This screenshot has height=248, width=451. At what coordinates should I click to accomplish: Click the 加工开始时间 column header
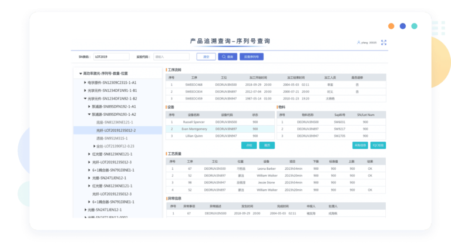[x=258, y=78]
